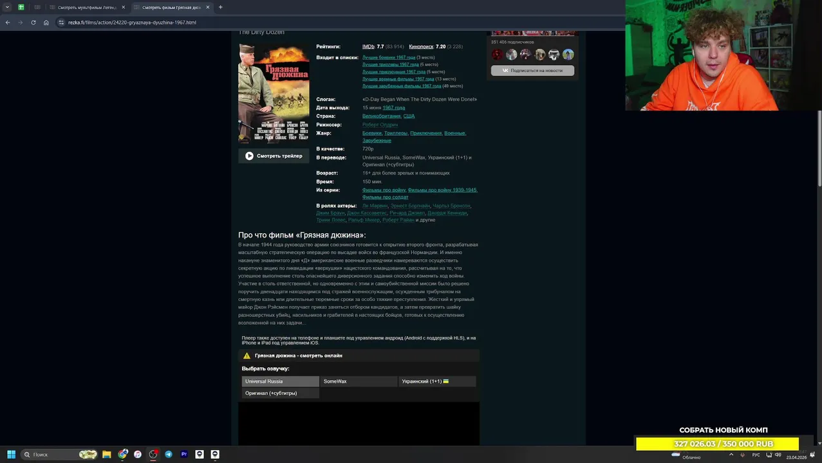Click the taskbar Поиск search box
Viewport: 822px width, 463px height.
(59, 455)
